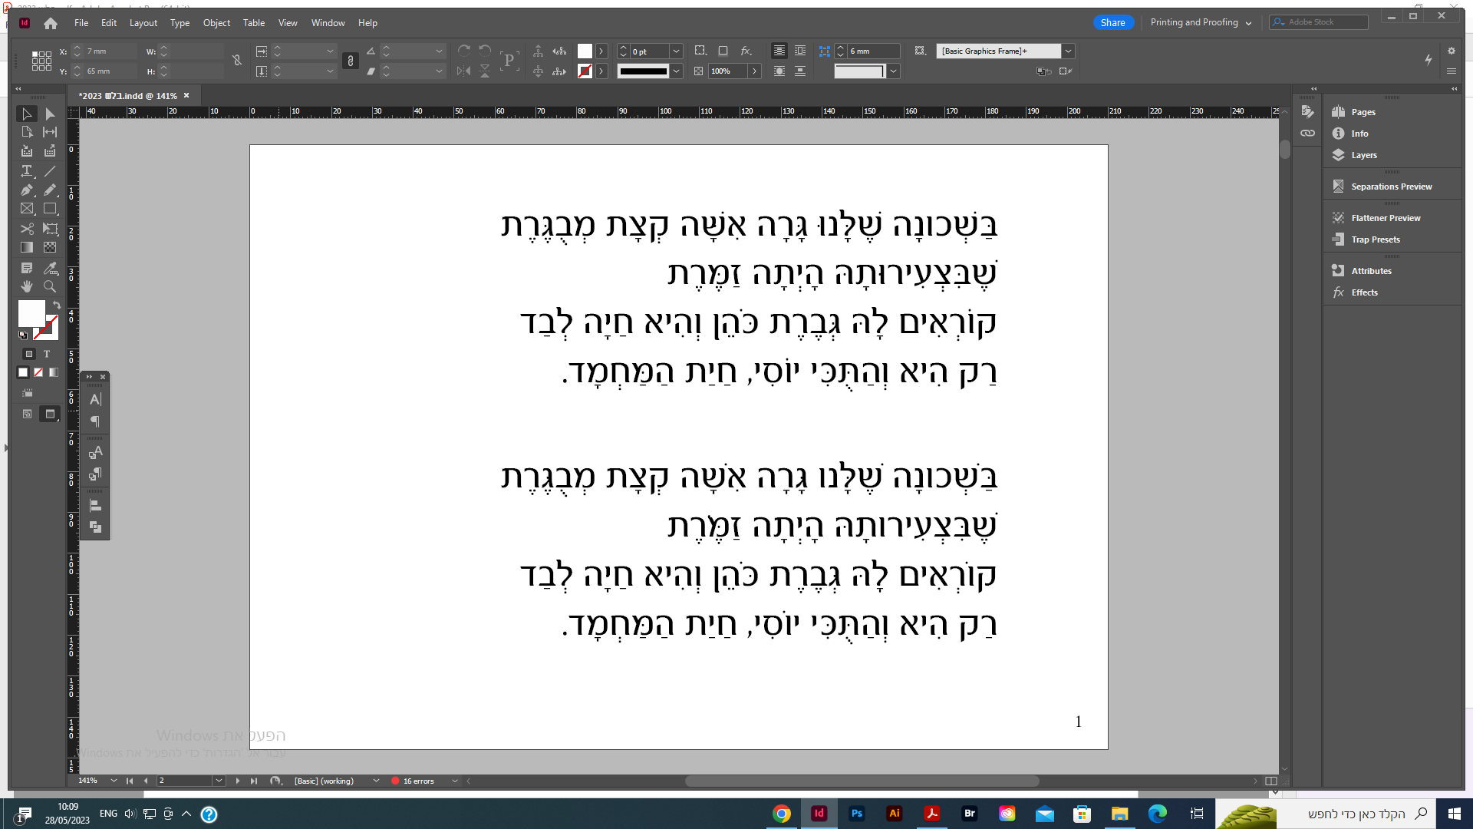
Task: Select the Pen tool
Action: point(27,190)
